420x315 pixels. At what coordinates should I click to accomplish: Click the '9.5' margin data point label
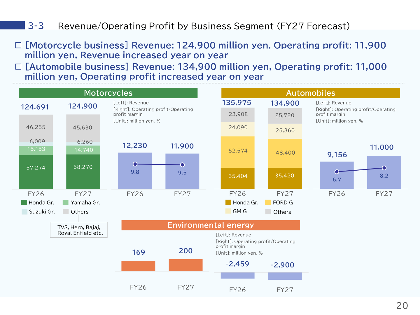(x=182, y=173)
